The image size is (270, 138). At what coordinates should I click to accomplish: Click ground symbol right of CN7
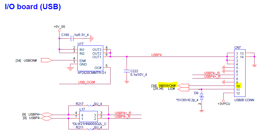[x=254, y=65]
